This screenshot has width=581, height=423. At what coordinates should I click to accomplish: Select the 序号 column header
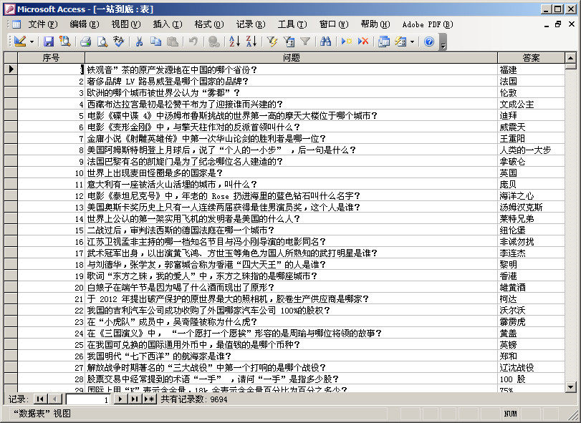[x=51, y=58]
